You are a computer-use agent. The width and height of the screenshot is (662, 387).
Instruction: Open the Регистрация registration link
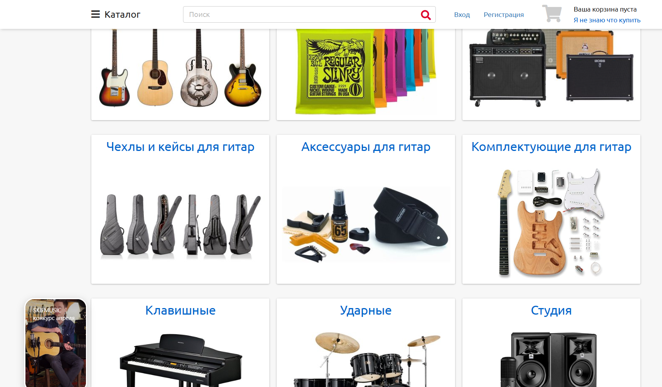[504, 15]
